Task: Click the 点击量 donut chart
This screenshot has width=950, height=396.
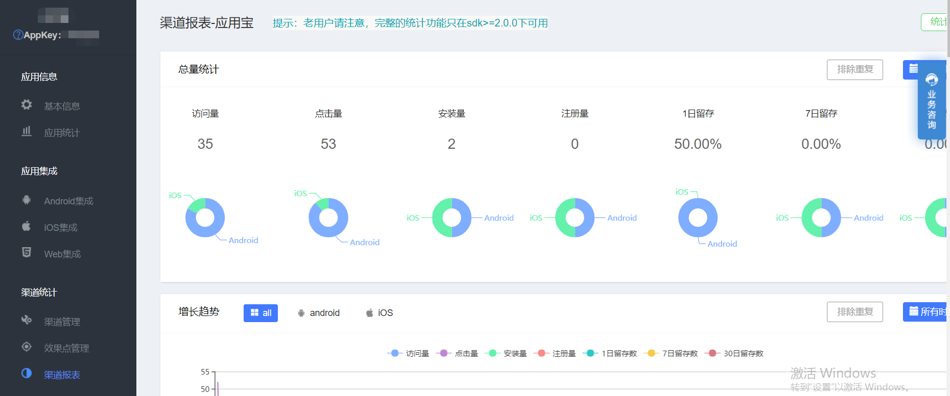Action: tap(328, 218)
